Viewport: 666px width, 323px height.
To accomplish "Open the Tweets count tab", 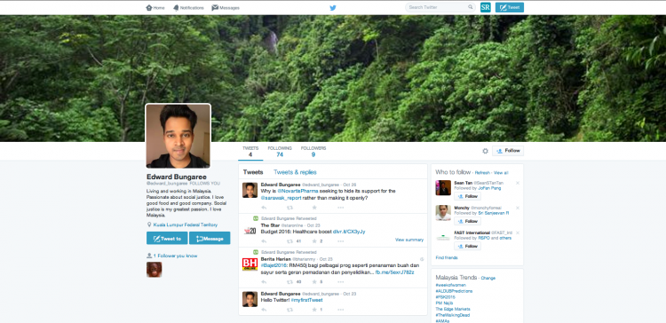I will point(250,152).
